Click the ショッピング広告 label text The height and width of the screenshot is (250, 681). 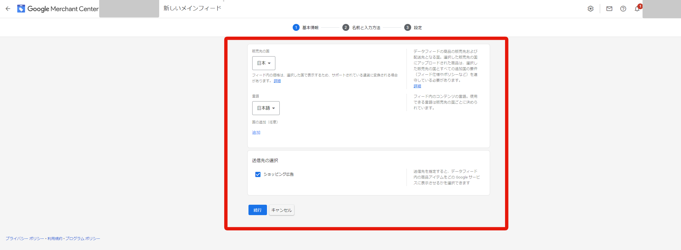tap(279, 174)
